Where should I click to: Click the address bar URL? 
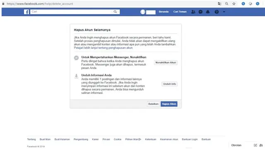[x=40, y=4]
